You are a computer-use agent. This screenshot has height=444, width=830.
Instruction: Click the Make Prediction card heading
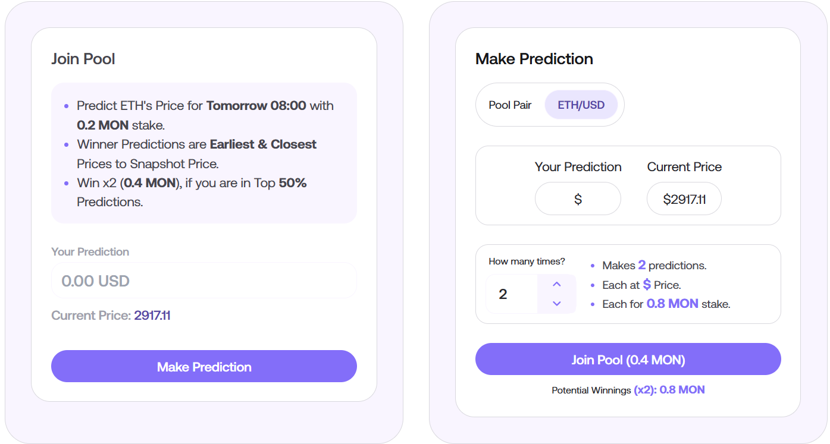pos(534,59)
